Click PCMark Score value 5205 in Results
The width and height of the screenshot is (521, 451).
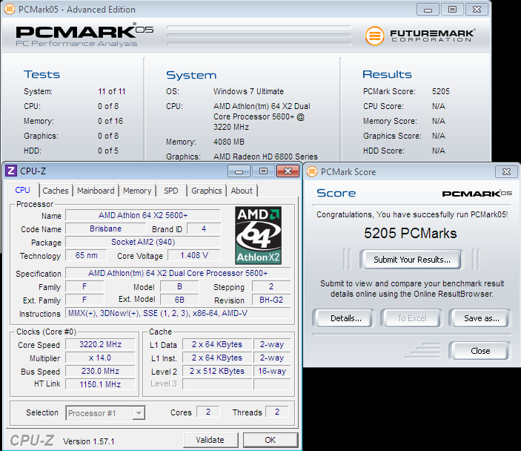(441, 91)
